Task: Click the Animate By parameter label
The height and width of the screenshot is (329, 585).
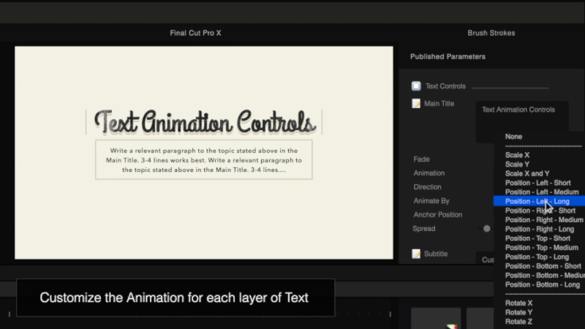Action: pyautogui.click(x=431, y=200)
